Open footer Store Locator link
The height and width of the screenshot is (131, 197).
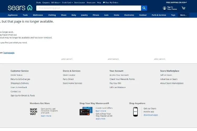coord(69,75)
